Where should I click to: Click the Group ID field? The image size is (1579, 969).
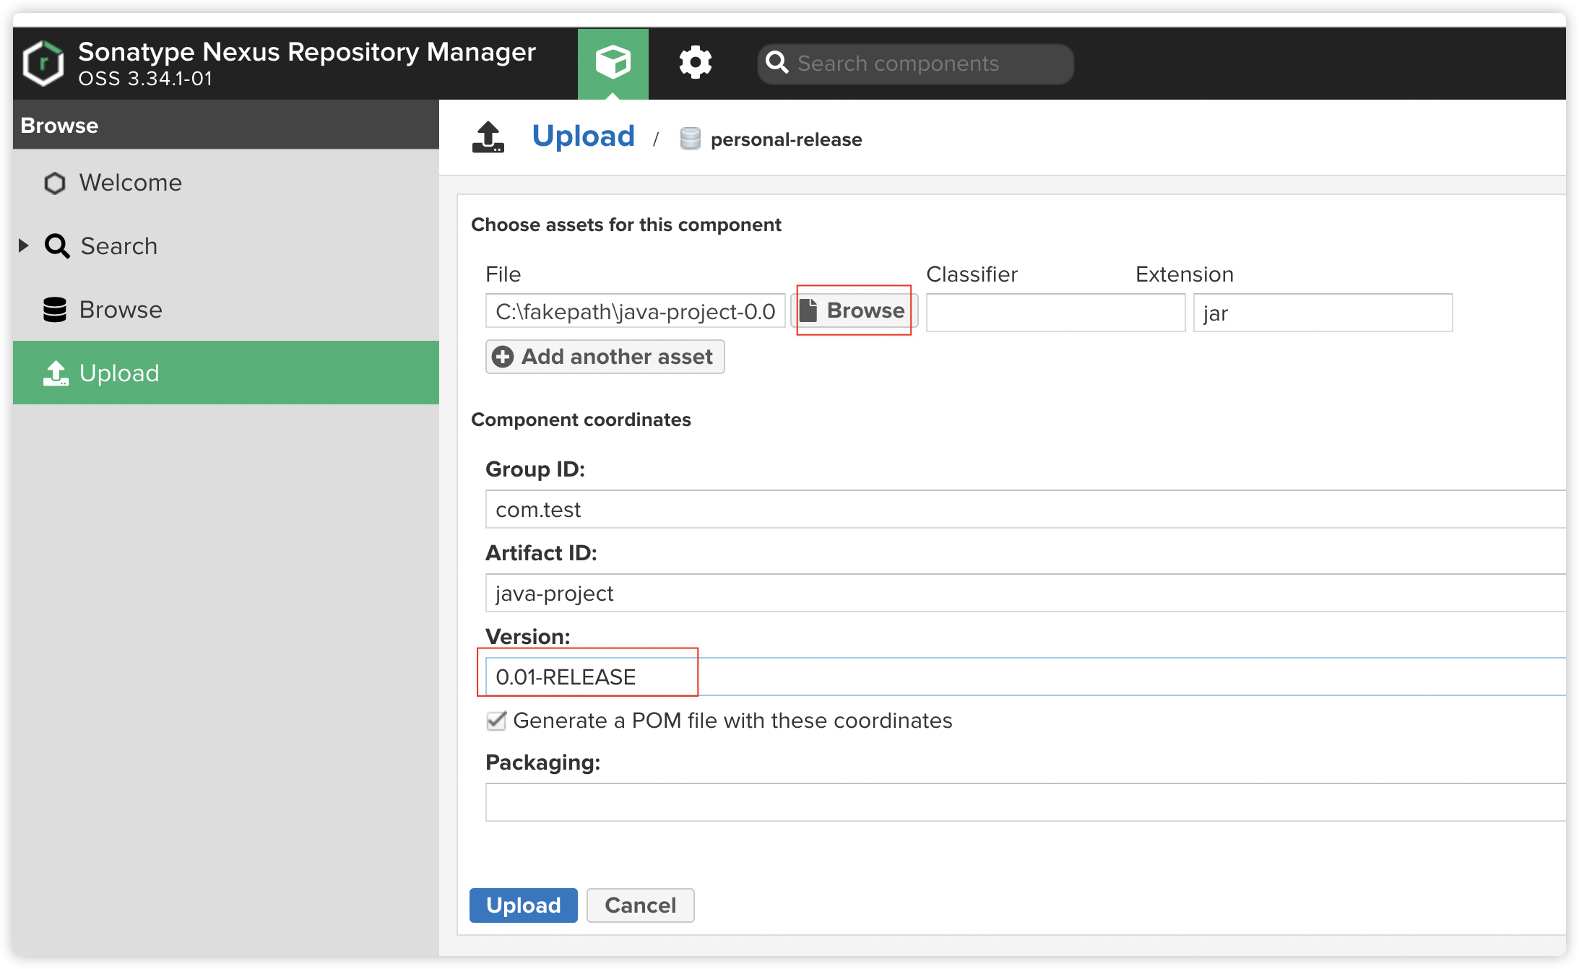point(1026,509)
